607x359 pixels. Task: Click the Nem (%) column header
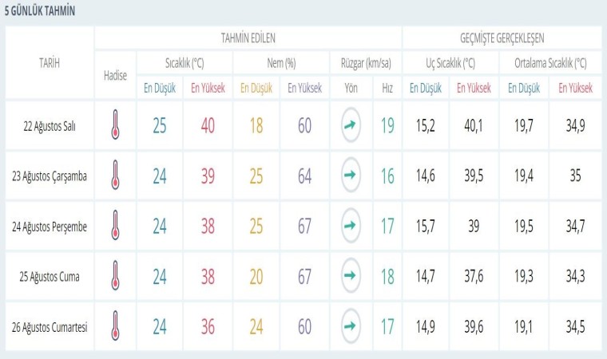click(280, 63)
